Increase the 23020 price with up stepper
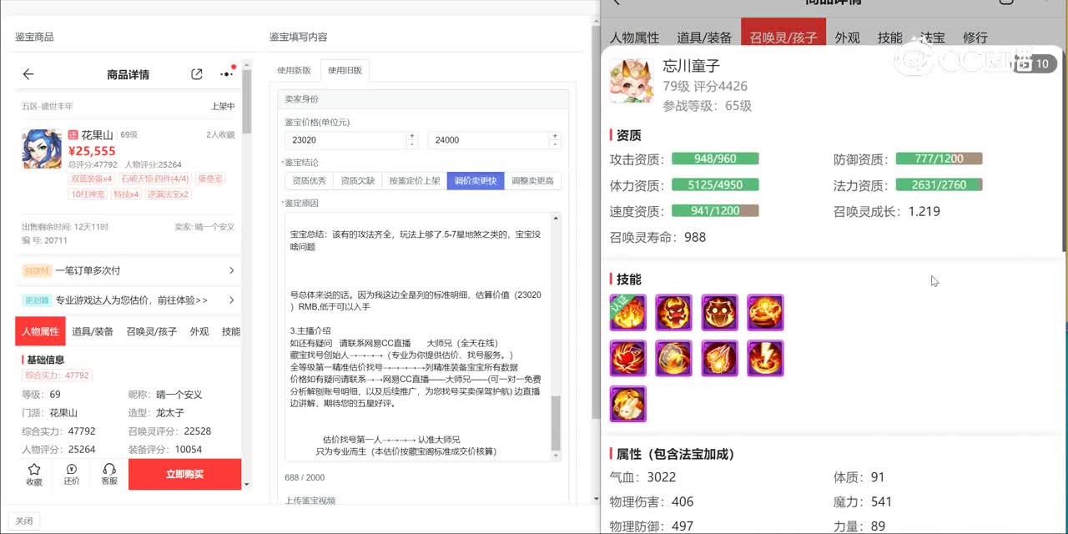 click(411, 136)
